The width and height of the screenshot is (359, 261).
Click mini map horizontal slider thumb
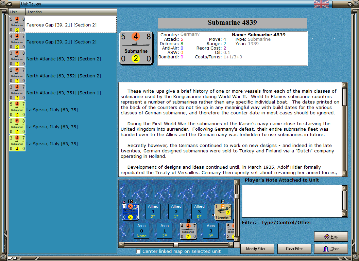coord(176,245)
